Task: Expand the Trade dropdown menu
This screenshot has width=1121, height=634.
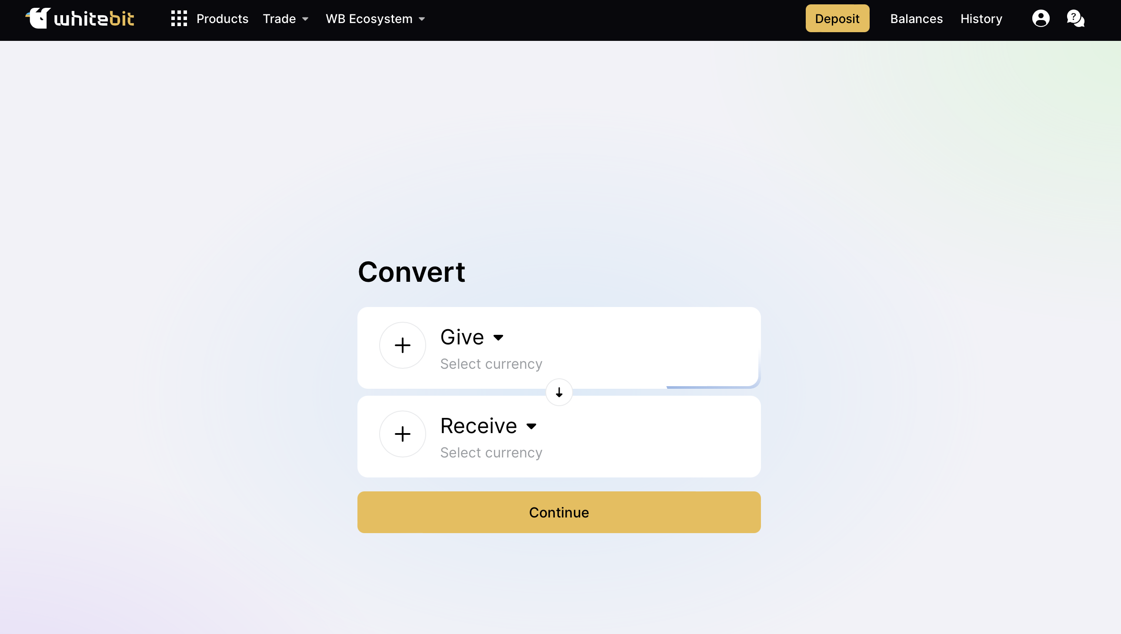Action: click(x=286, y=19)
